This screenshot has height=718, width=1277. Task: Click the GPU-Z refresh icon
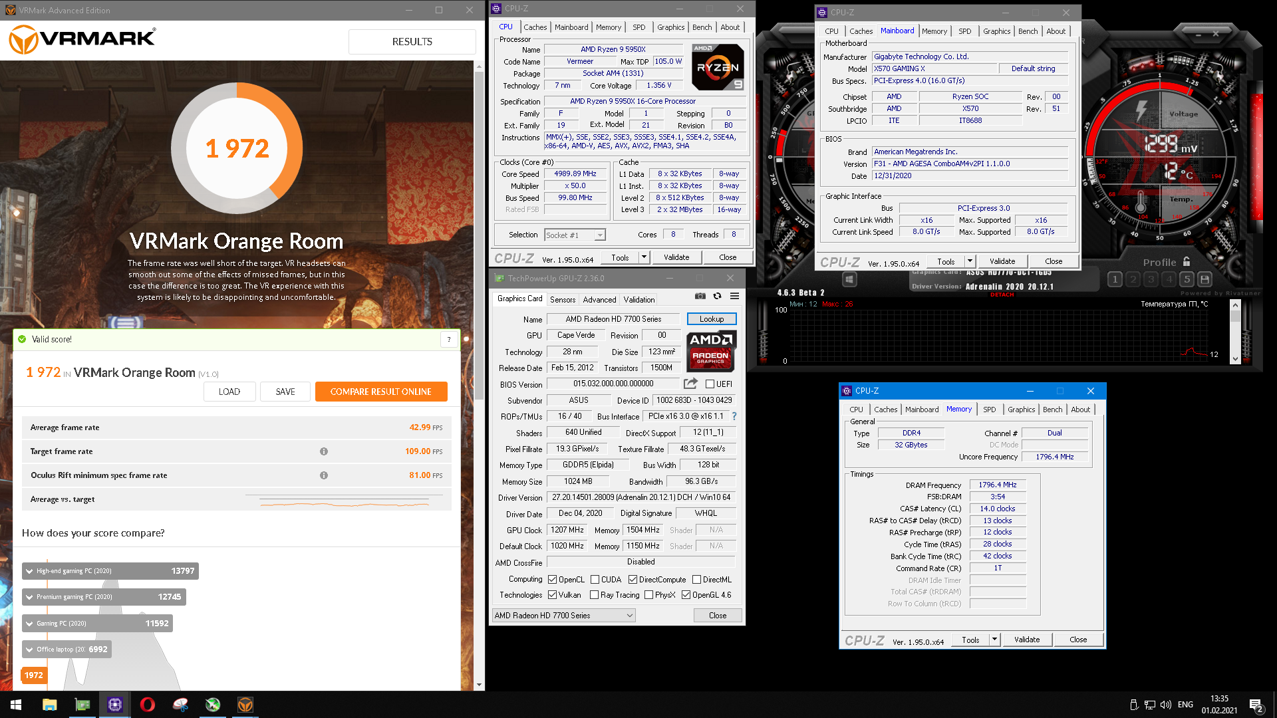coord(717,296)
